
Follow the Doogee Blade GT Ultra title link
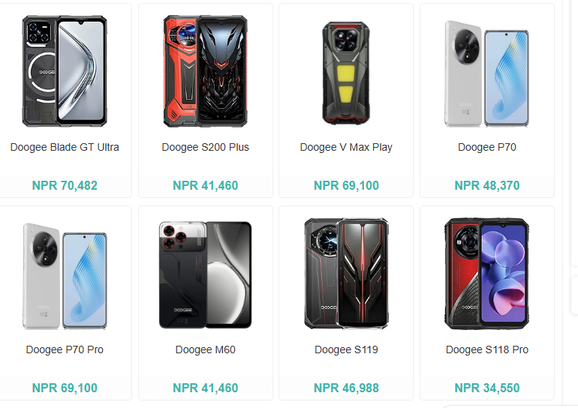pyautogui.click(x=65, y=147)
